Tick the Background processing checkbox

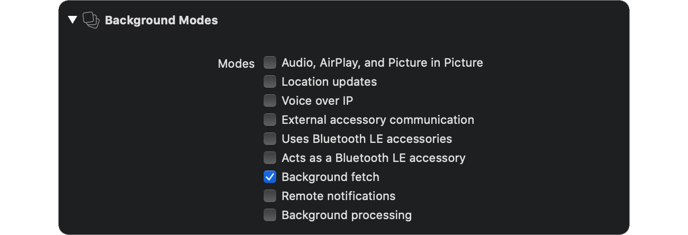pyautogui.click(x=270, y=215)
